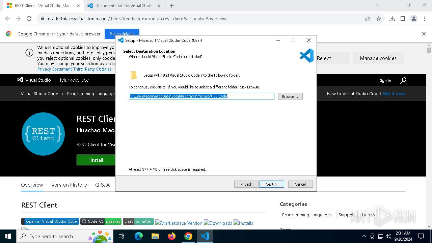Click Sign in on Marketplace
Viewport: 432px width, 243px height.
[x=385, y=81]
